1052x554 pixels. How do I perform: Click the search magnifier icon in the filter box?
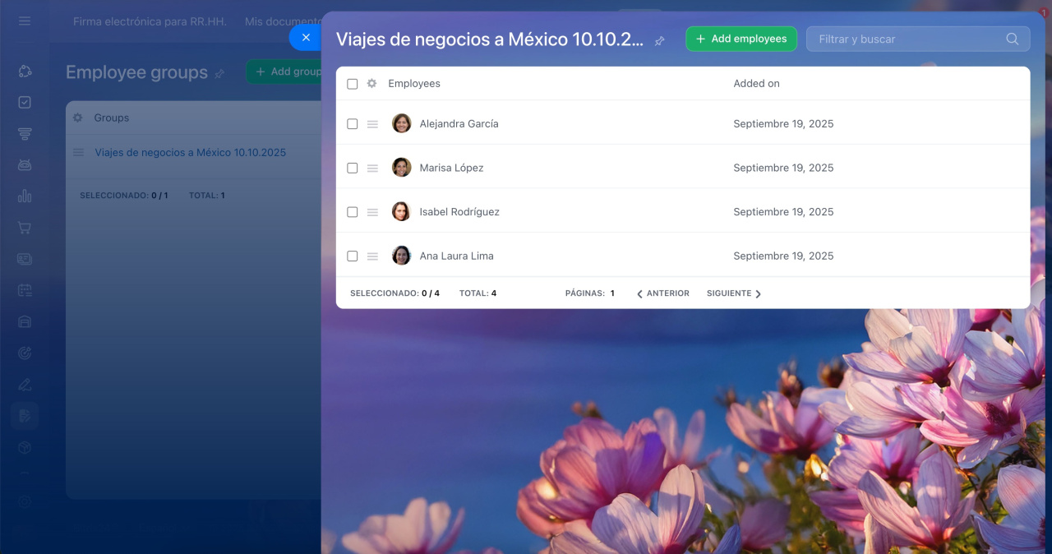pyautogui.click(x=1012, y=39)
